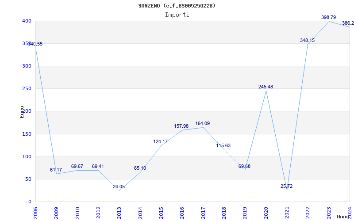The height and width of the screenshot is (221, 354).
Task: Click the data label 24.05
Action: click(119, 187)
